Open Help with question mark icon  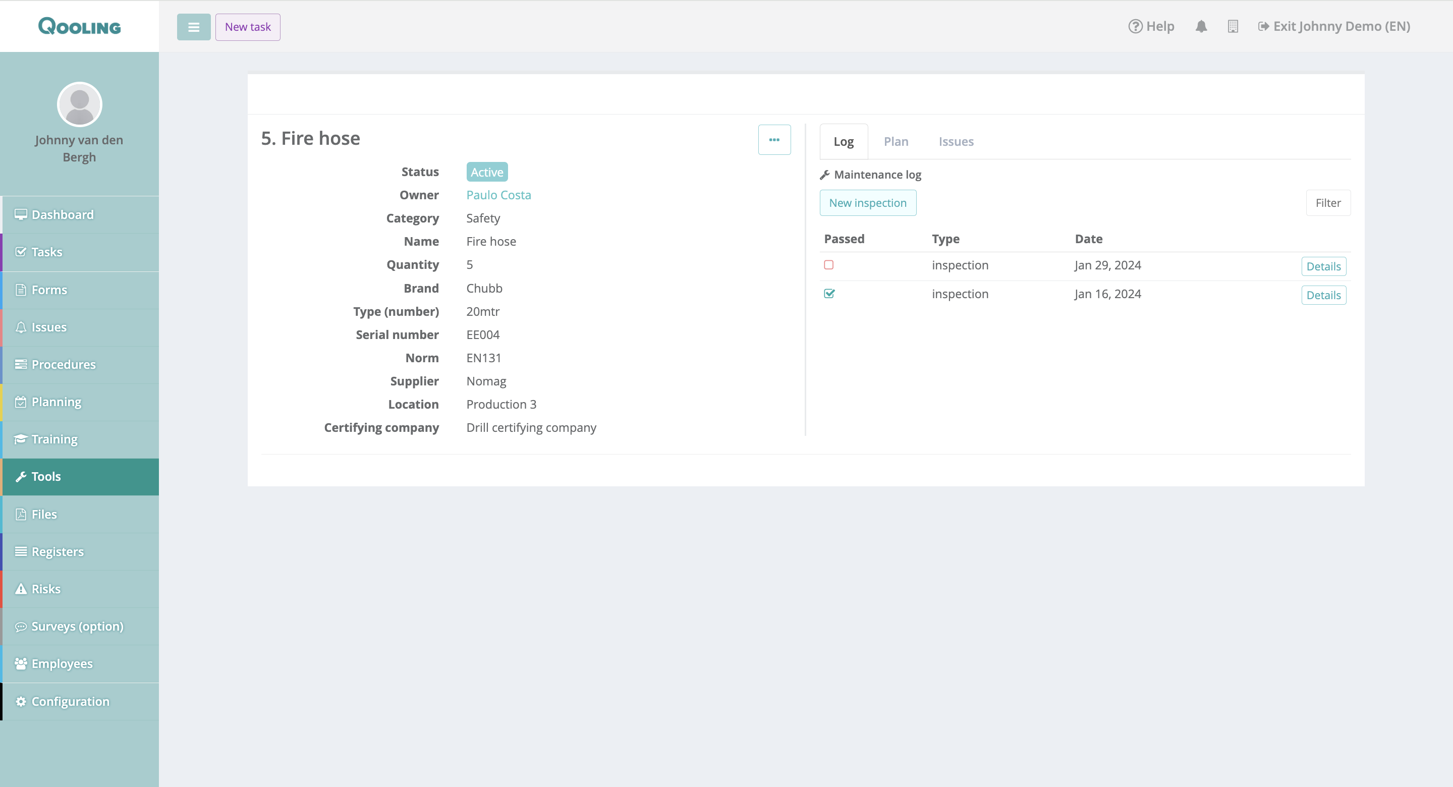pos(1151,27)
